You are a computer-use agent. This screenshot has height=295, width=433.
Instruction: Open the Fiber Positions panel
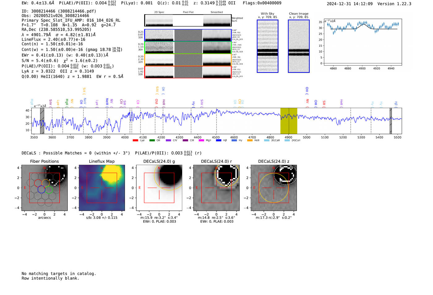point(45,188)
